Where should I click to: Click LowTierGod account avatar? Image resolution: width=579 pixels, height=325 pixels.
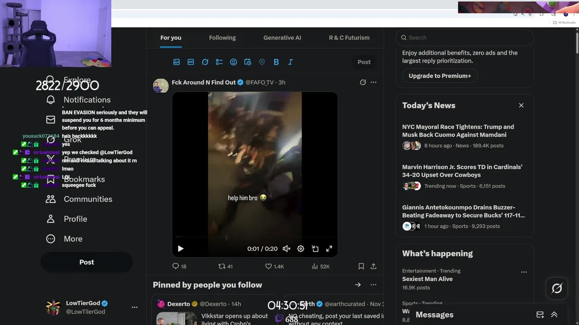[x=53, y=307]
